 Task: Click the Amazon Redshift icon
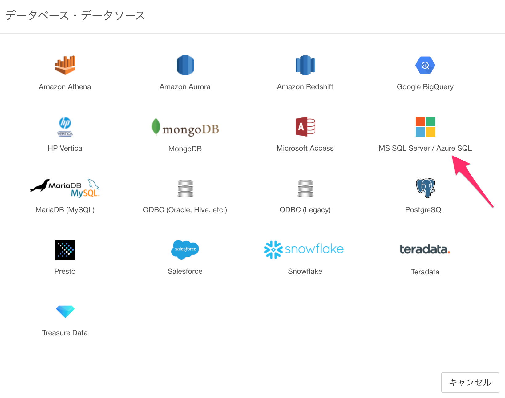305,65
